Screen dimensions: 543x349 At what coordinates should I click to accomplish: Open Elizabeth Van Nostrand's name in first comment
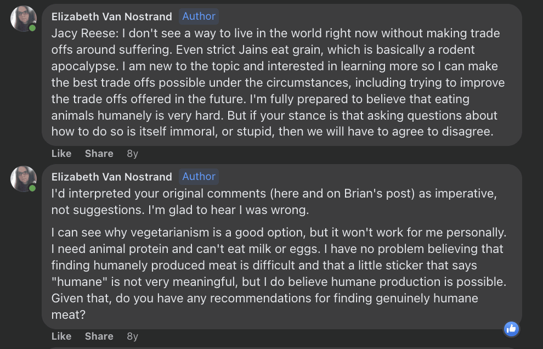tap(112, 16)
